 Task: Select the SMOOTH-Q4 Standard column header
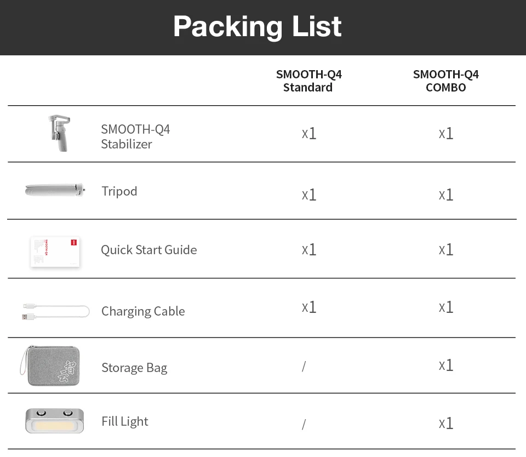point(308,81)
